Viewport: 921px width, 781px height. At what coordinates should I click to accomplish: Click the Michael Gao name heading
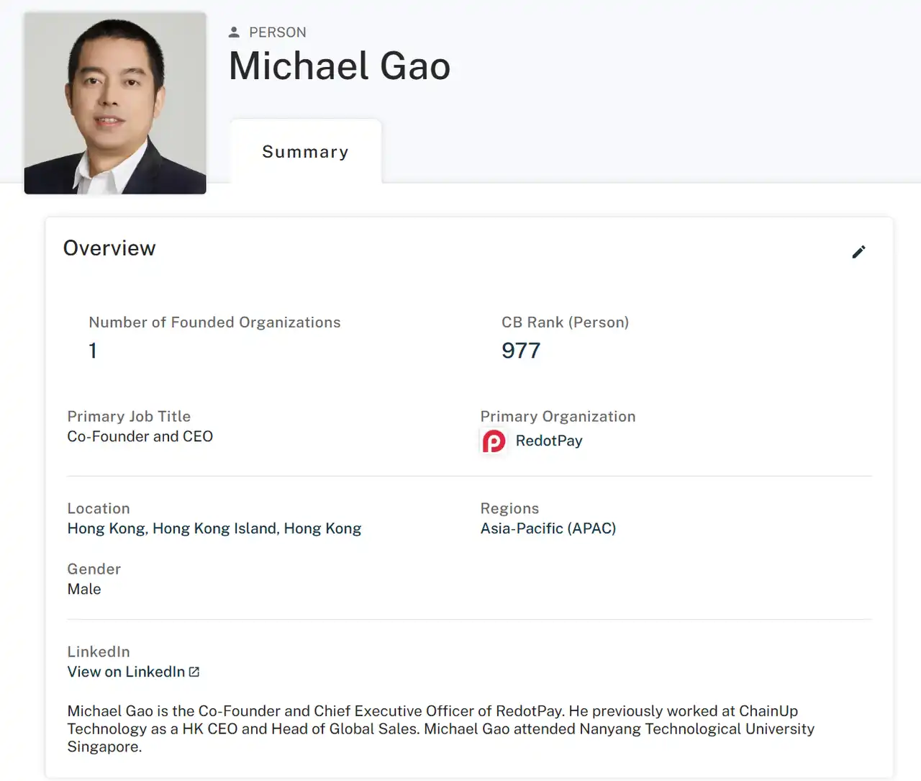click(340, 66)
